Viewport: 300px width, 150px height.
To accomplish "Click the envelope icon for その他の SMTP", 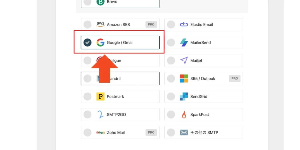I will (x=184, y=132).
